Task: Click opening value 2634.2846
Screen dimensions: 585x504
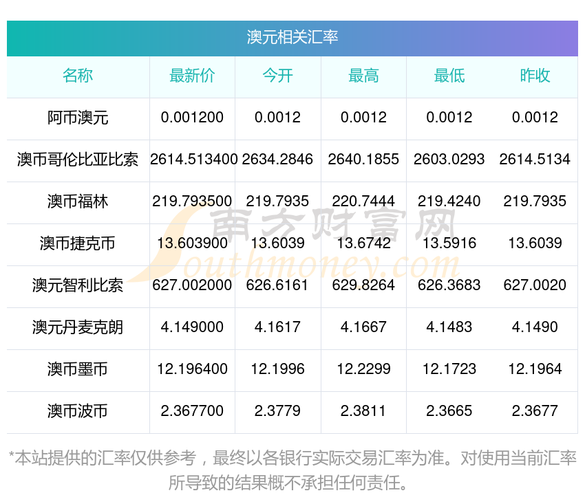Action: [277, 160]
